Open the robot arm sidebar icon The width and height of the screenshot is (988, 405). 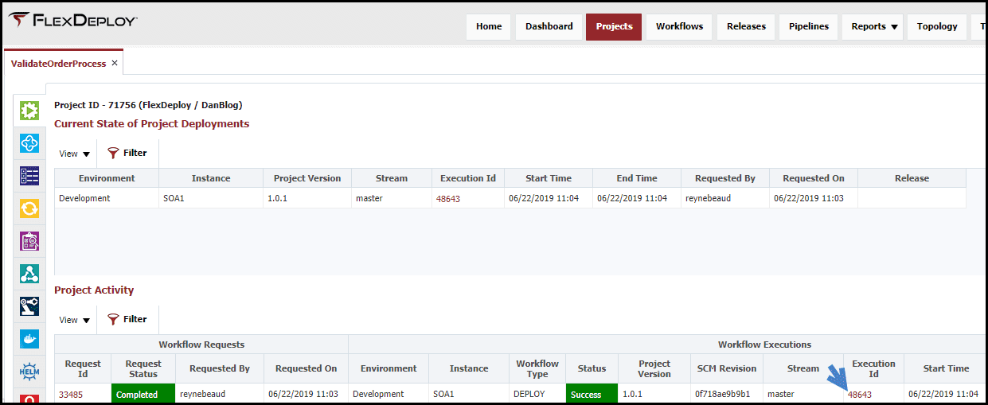[x=29, y=306]
